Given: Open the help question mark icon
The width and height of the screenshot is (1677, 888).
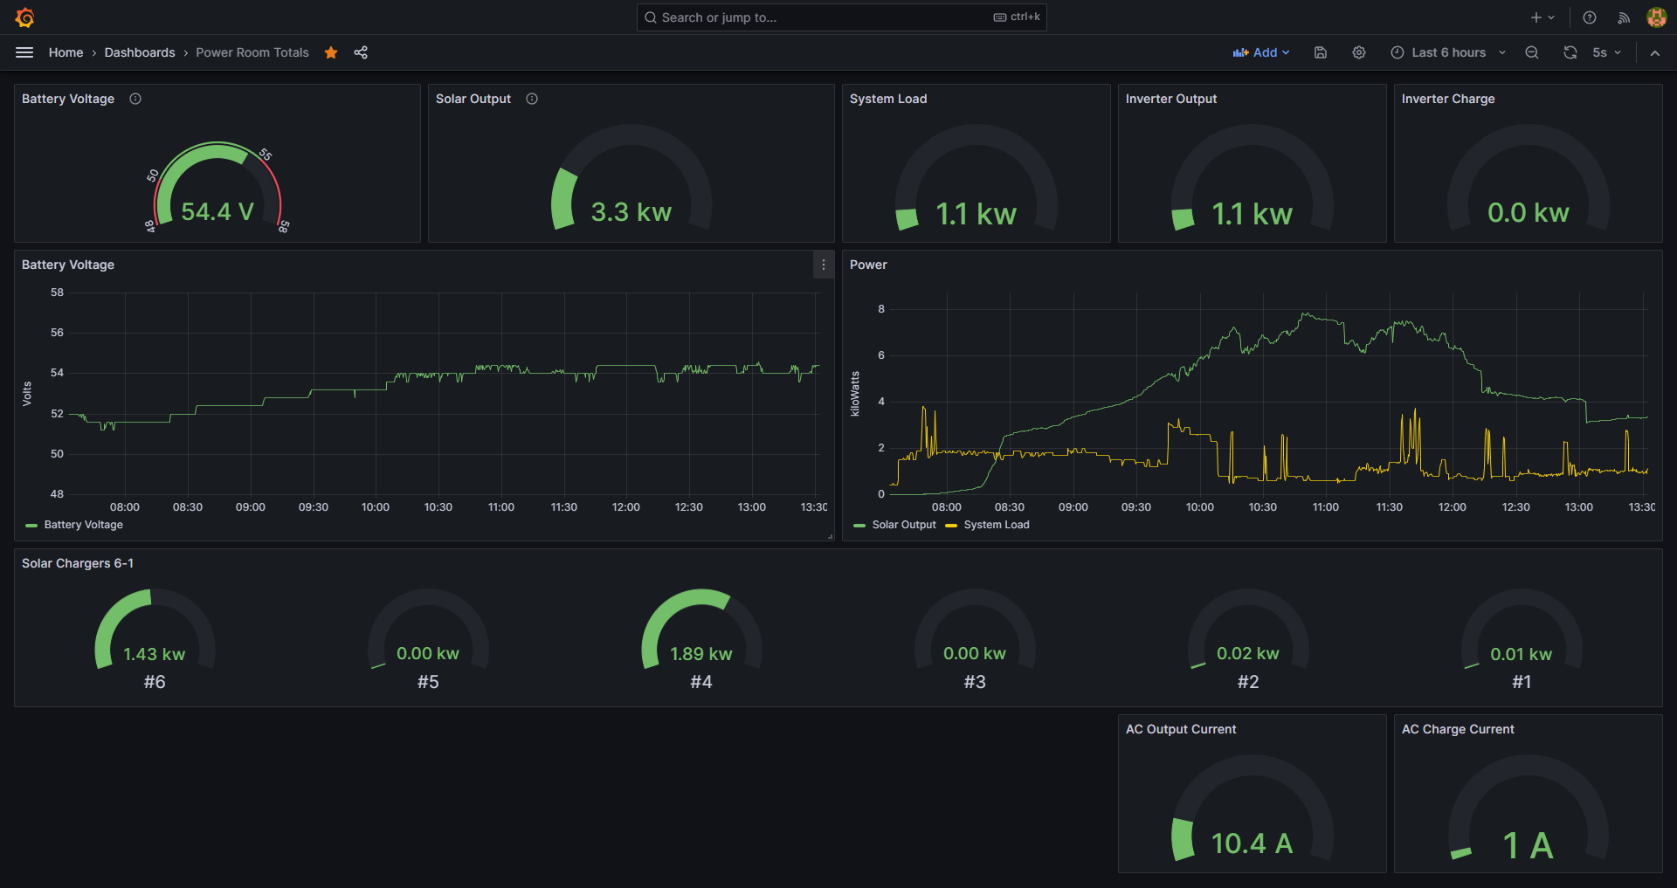Looking at the screenshot, I should coord(1590,17).
